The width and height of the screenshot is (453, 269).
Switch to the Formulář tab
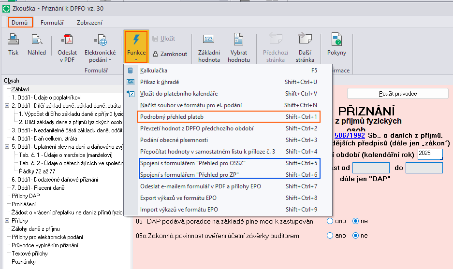(x=52, y=22)
